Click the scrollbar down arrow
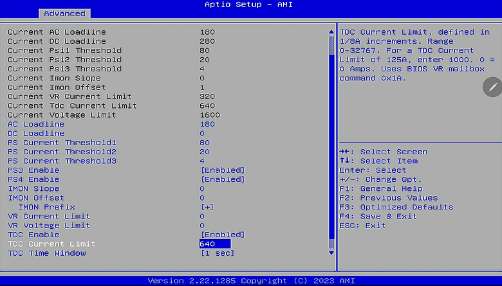This screenshot has width=502, height=286. (x=331, y=253)
